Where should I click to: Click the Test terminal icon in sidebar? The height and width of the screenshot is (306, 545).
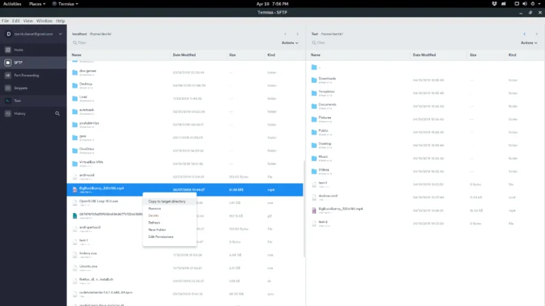coord(8,101)
